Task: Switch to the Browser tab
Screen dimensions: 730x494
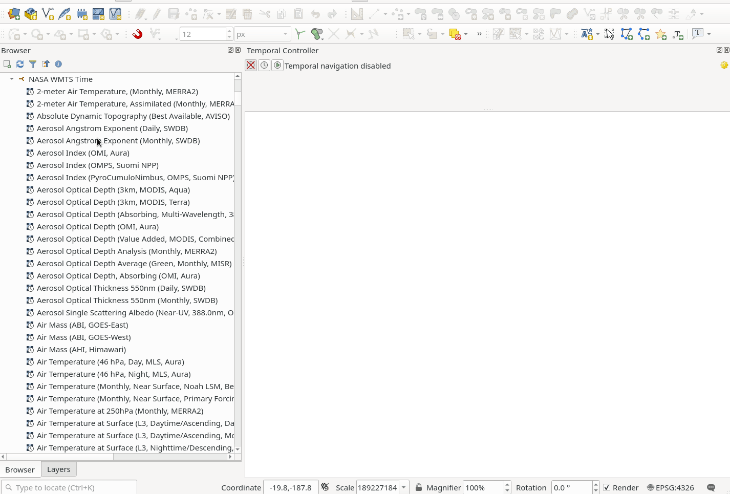Action: click(20, 469)
